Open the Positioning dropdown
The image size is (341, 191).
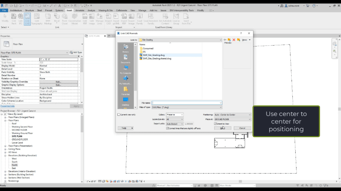click(232, 115)
